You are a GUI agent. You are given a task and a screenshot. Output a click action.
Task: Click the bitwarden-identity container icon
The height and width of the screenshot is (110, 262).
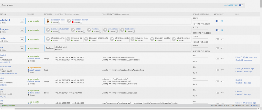pyautogui.click(x=152, y=39)
